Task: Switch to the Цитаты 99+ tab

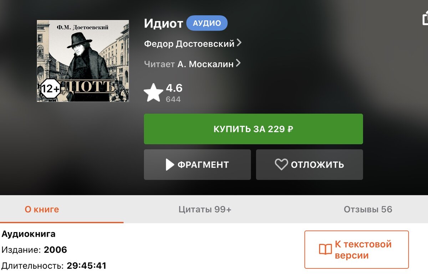Action: tap(205, 209)
